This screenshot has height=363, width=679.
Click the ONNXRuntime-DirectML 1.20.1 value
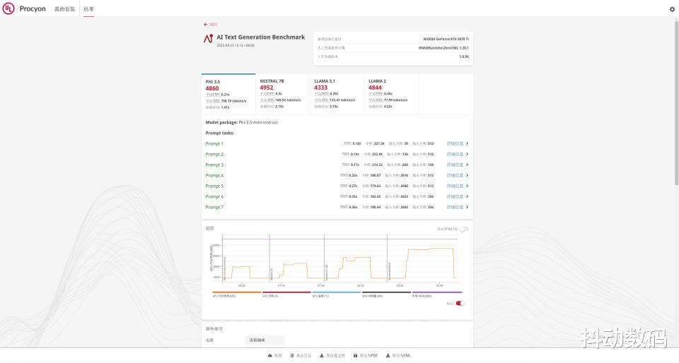[x=443, y=48]
